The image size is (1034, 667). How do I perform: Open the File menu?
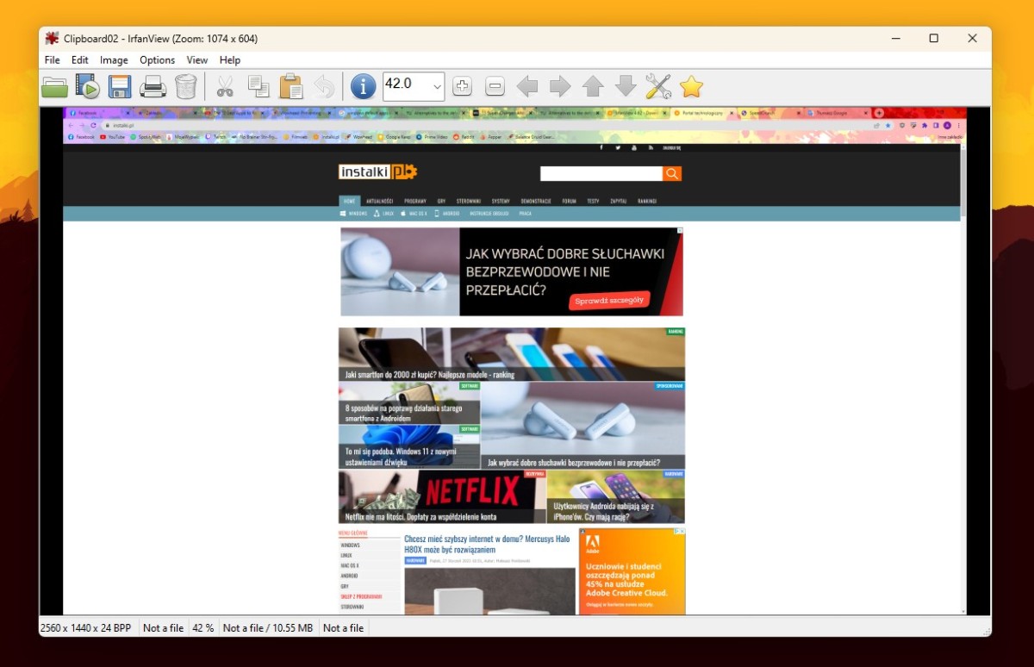click(x=53, y=60)
